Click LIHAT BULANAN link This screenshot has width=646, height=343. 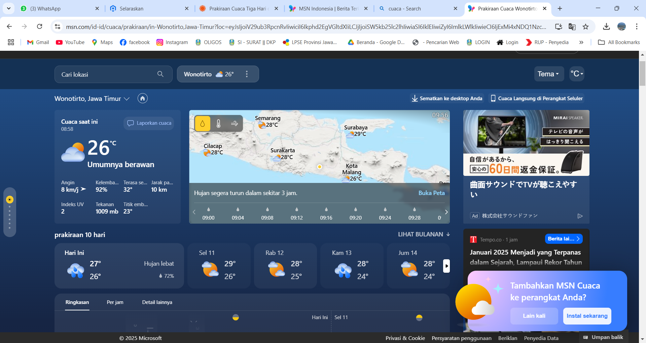[x=424, y=234]
